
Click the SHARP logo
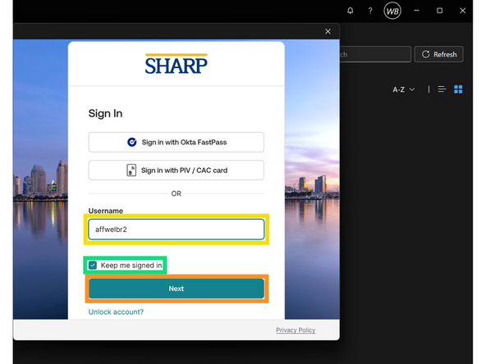[176, 64]
